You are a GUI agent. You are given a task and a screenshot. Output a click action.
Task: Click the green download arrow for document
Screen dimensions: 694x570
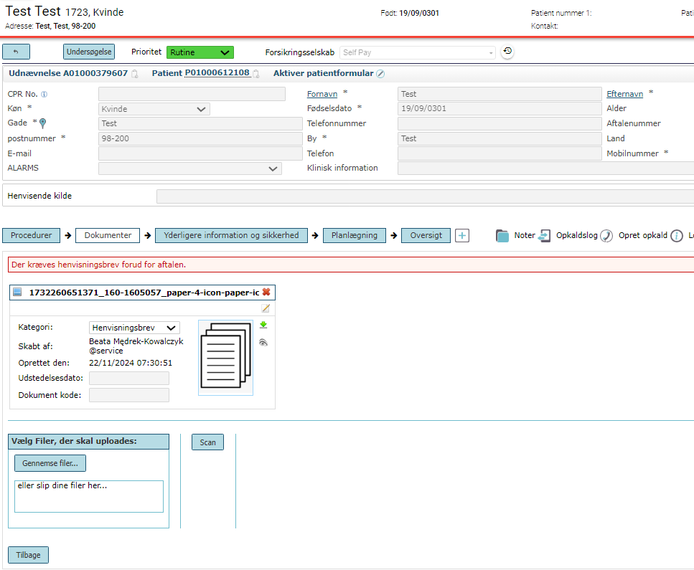(263, 326)
